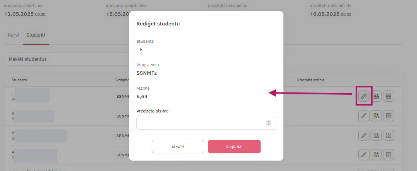Image resolution: width=417 pixels, height=171 pixels.
Task: Switch to the Kursi tab
Action: click(13, 35)
